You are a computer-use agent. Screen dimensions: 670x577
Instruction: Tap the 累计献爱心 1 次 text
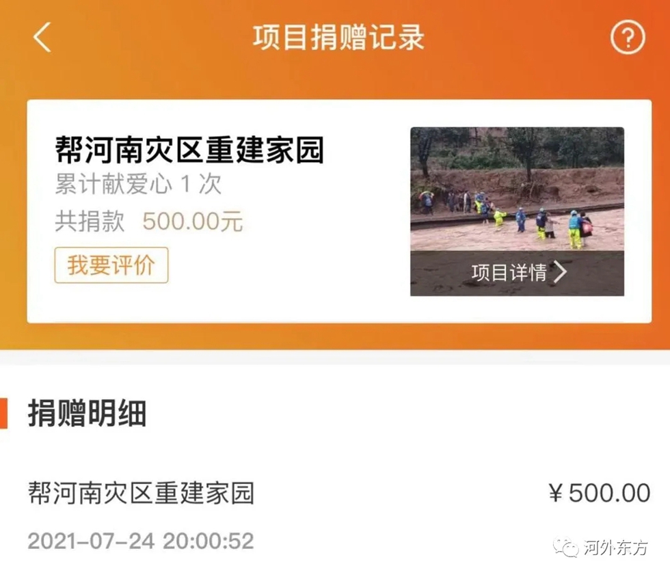click(x=138, y=185)
